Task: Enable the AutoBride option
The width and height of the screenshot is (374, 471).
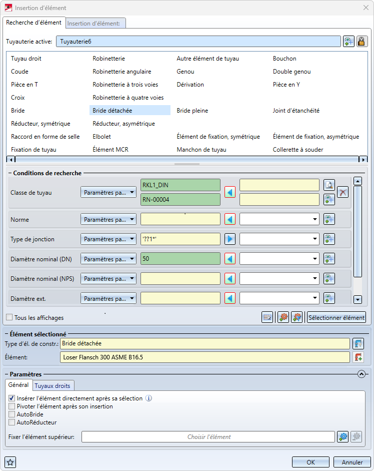Action: coord(12,414)
